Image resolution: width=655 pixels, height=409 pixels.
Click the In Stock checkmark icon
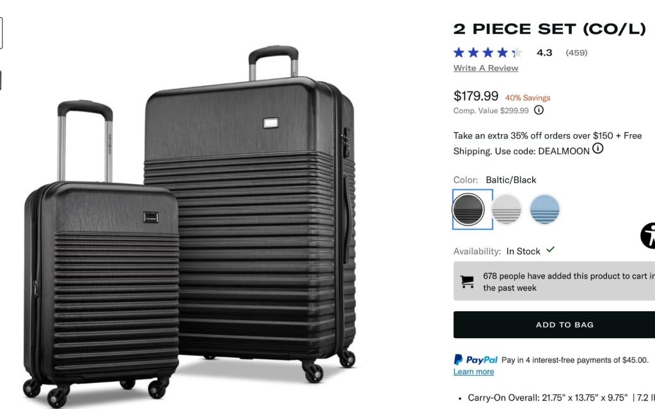pyautogui.click(x=551, y=250)
